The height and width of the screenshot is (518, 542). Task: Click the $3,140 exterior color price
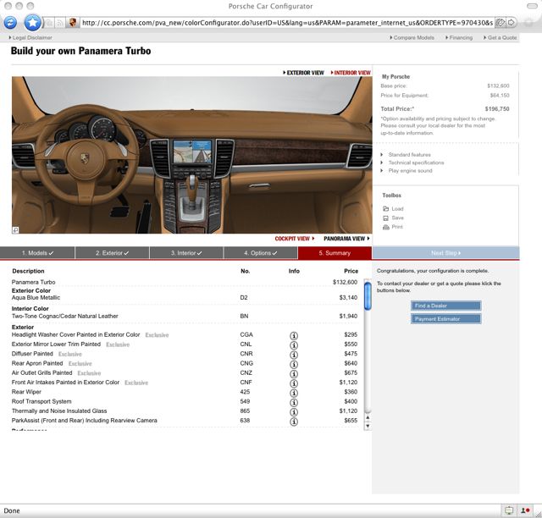348,298
